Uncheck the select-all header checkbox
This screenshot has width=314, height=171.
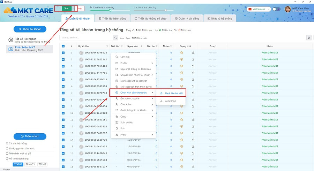(63, 46)
